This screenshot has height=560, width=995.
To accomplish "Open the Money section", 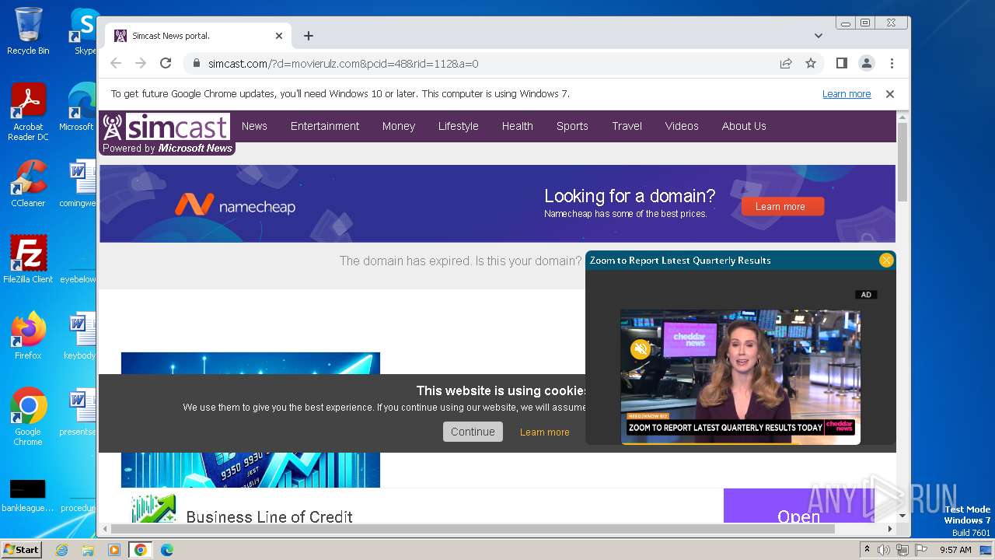I will tap(399, 126).
